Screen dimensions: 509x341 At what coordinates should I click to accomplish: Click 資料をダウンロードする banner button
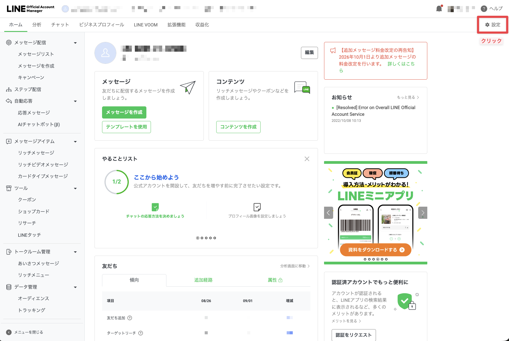376,250
